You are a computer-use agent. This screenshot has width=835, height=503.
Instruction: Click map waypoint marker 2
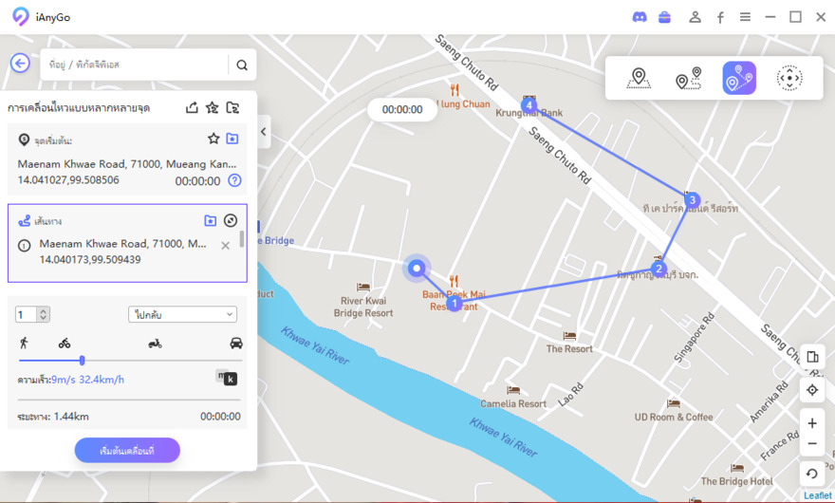click(659, 269)
